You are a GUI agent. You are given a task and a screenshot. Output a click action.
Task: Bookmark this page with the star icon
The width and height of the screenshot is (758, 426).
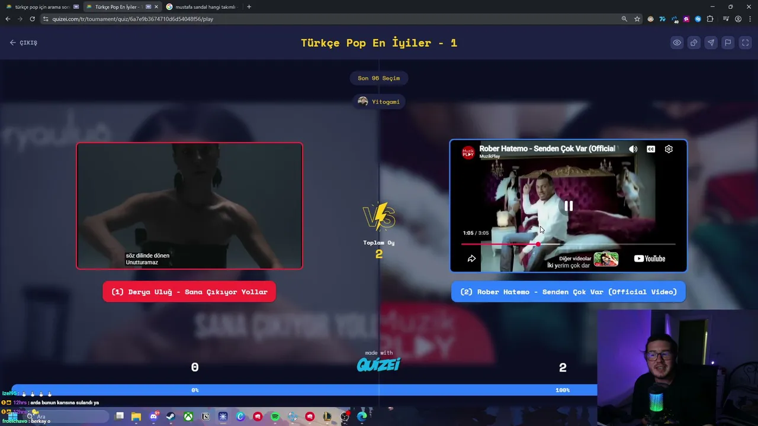(x=637, y=19)
